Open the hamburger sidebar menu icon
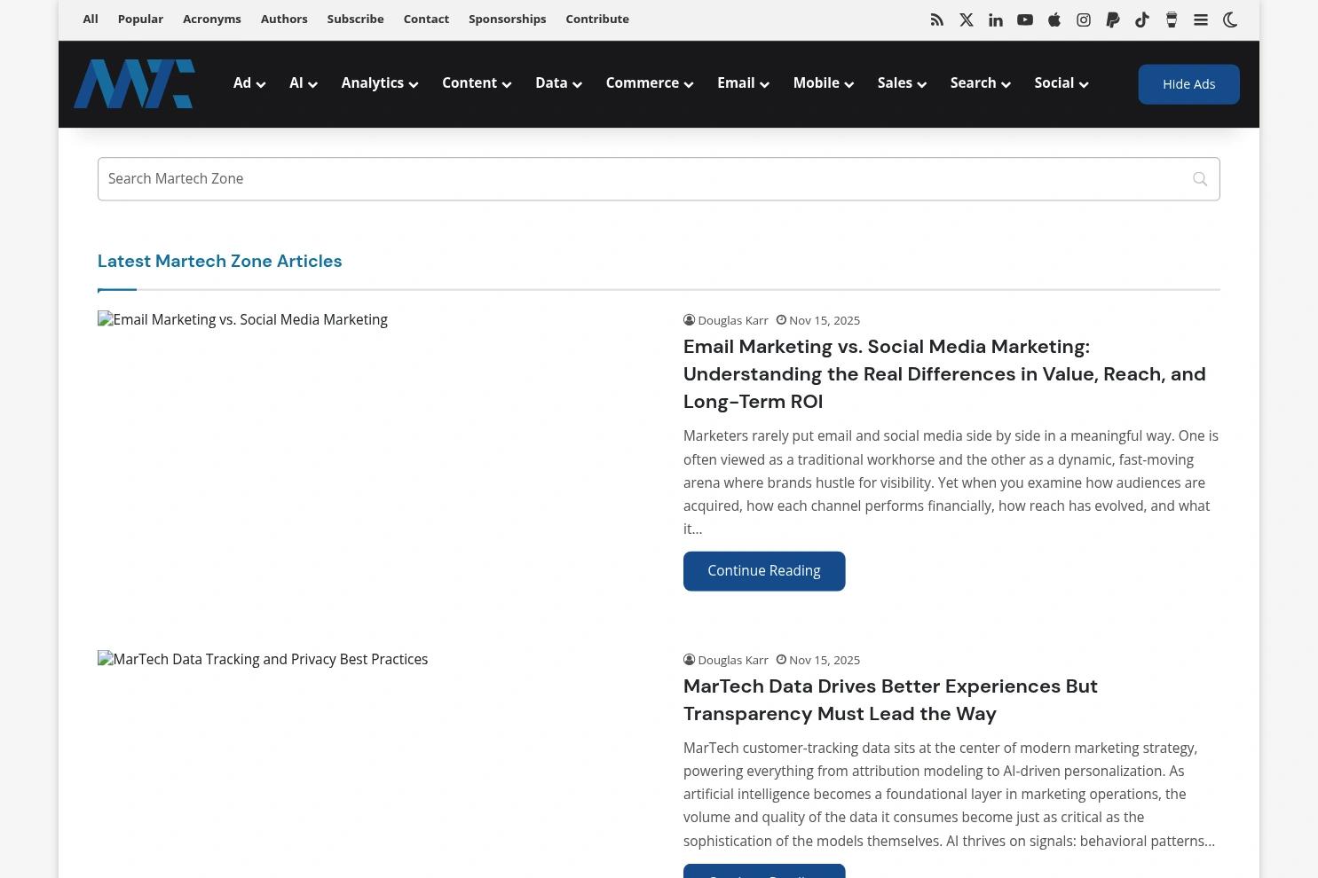The width and height of the screenshot is (1318, 878). (1200, 20)
